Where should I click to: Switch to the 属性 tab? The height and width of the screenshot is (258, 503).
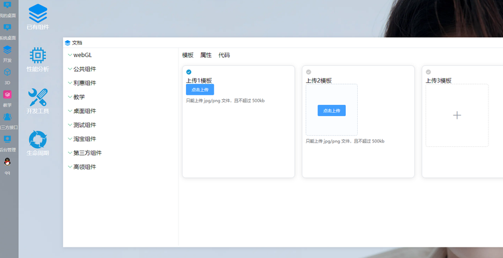tap(206, 55)
